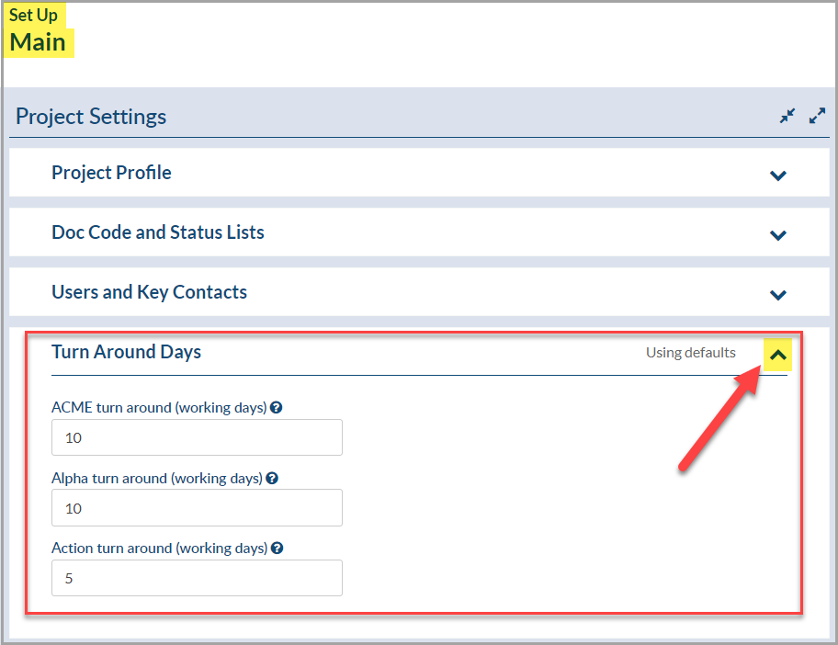Click the Turn Around Days heading
The image size is (838, 645).
pyautogui.click(x=126, y=352)
